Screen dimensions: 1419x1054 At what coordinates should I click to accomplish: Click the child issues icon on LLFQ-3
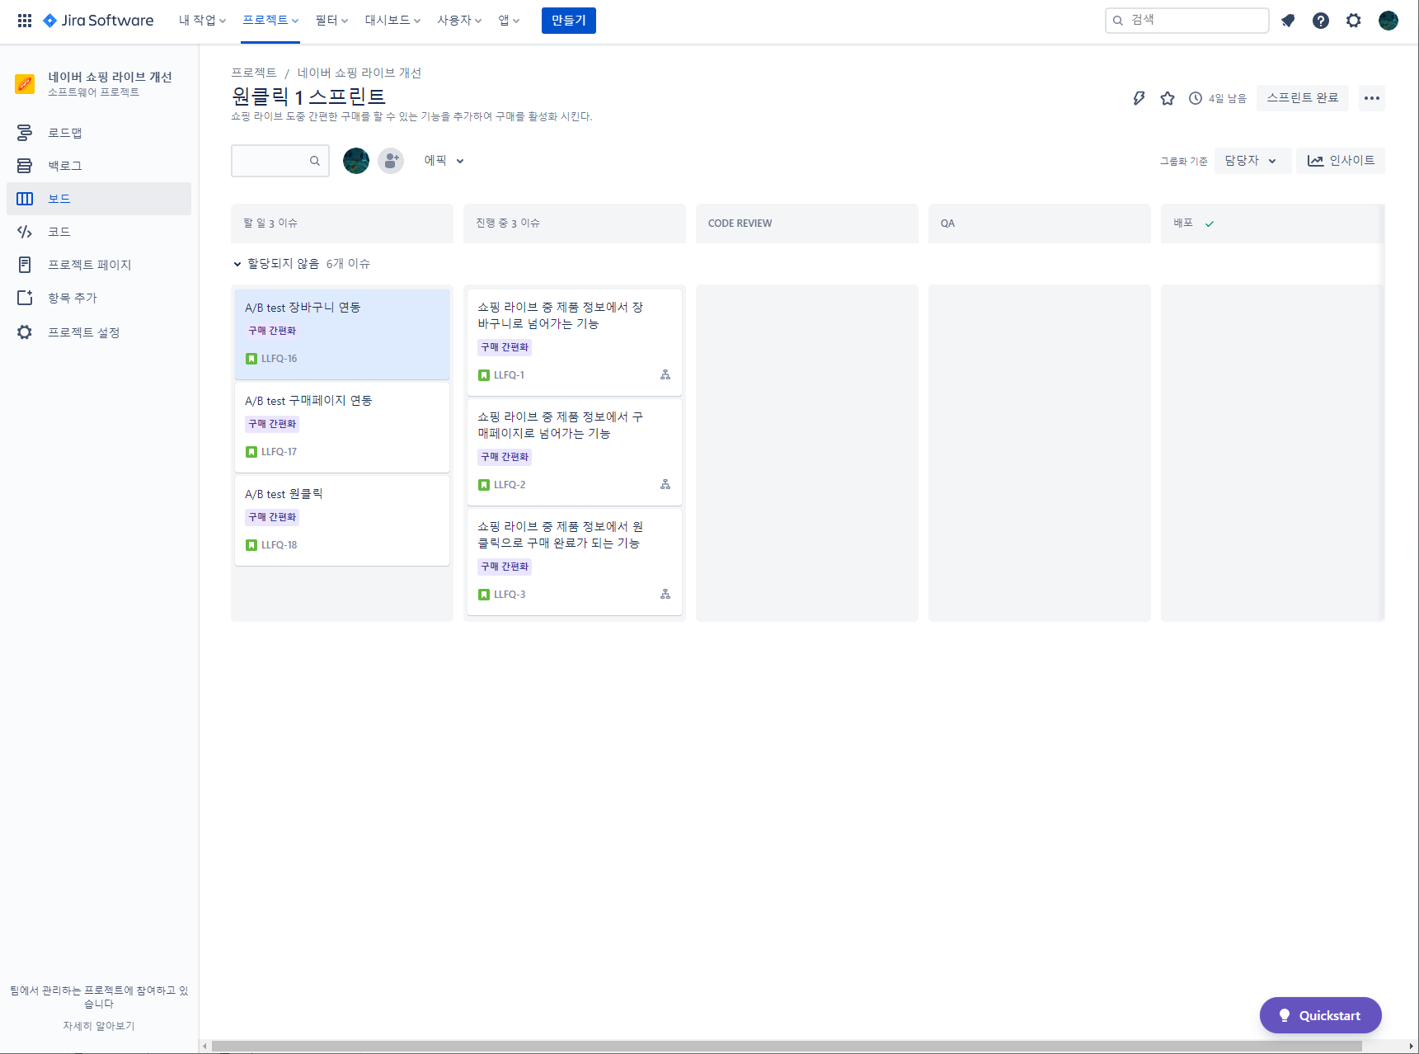coord(665,594)
